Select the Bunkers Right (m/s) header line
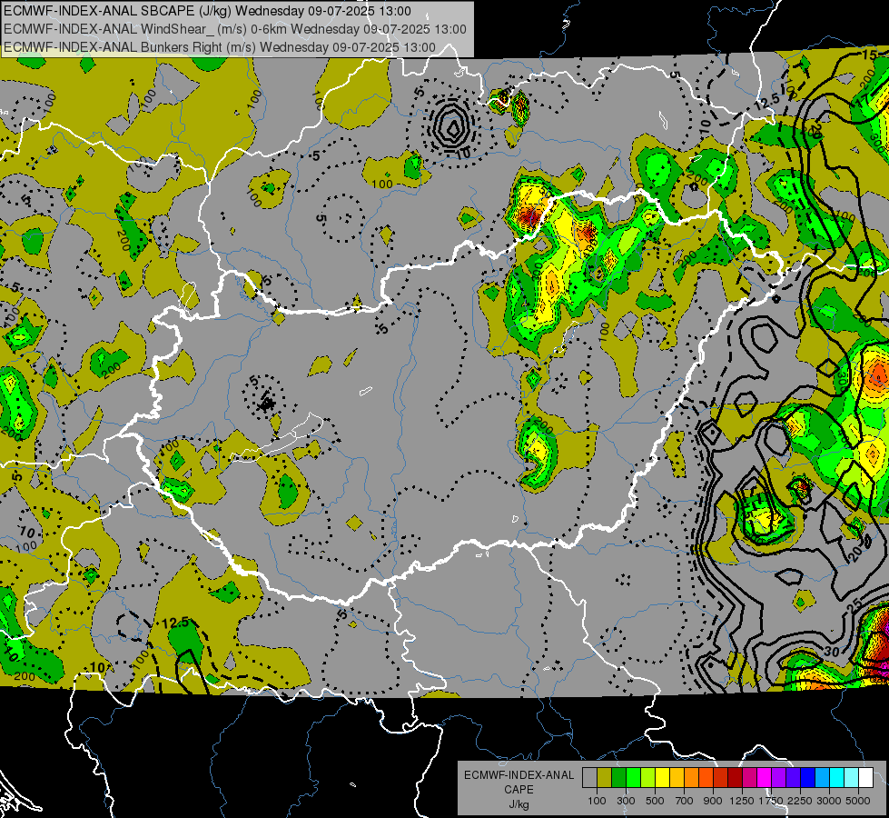This screenshot has width=889, height=818. (220, 47)
